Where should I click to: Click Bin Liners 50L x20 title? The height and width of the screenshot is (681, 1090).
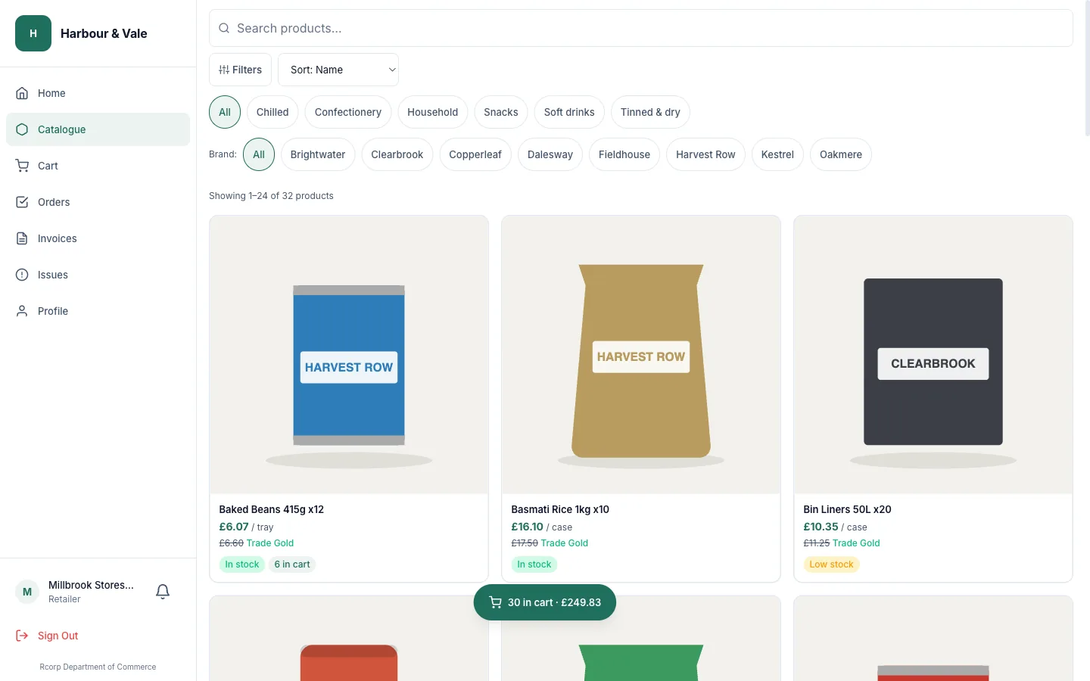coord(847,509)
